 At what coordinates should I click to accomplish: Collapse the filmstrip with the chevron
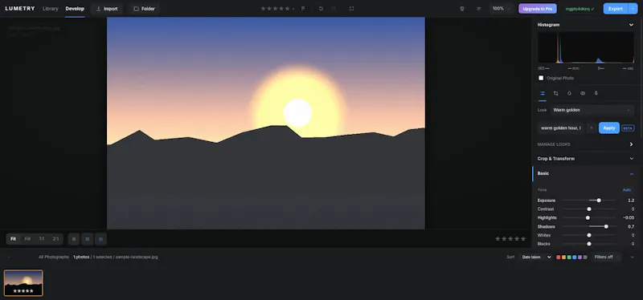(632, 257)
